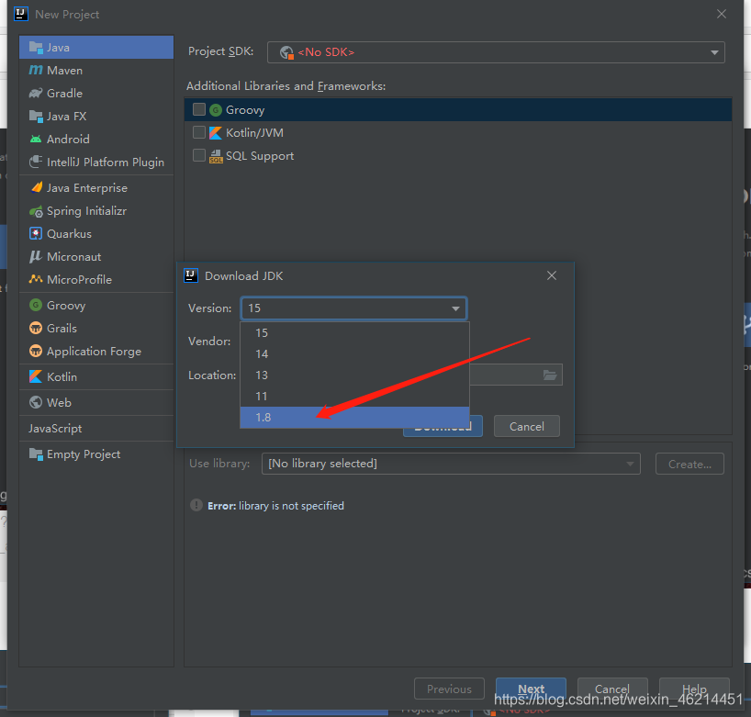Choose version 1.8 from the list
Image resolution: width=751 pixels, height=717 pixels.
click(x=354, y=417)
